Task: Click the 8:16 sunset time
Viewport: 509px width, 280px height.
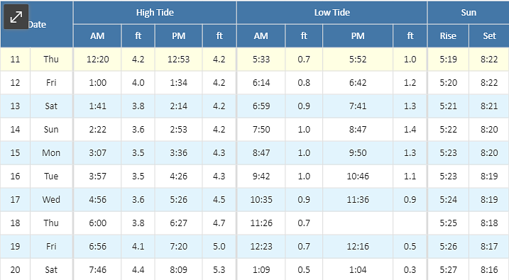Action: (489, 269)
